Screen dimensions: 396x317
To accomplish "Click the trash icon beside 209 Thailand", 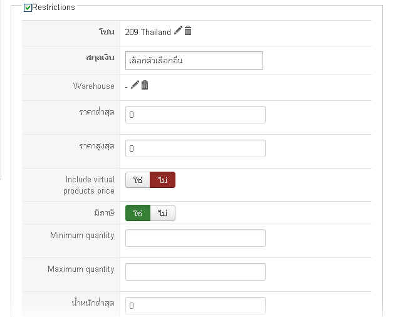I will tap(188, 31).
